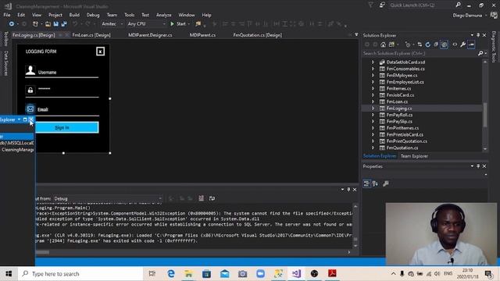This screenshot has width=500, height=281.
Task: Click the Windows Start button
Action: [9, 274]
